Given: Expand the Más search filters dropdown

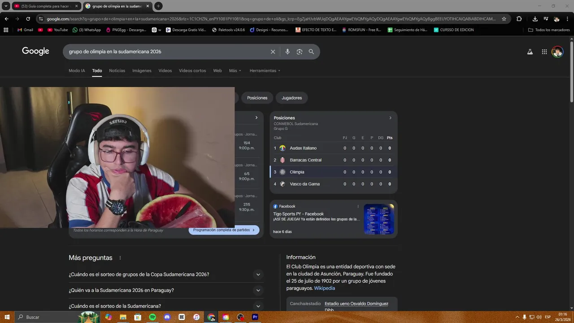Looking at the screenshot, I should (235, 70).
